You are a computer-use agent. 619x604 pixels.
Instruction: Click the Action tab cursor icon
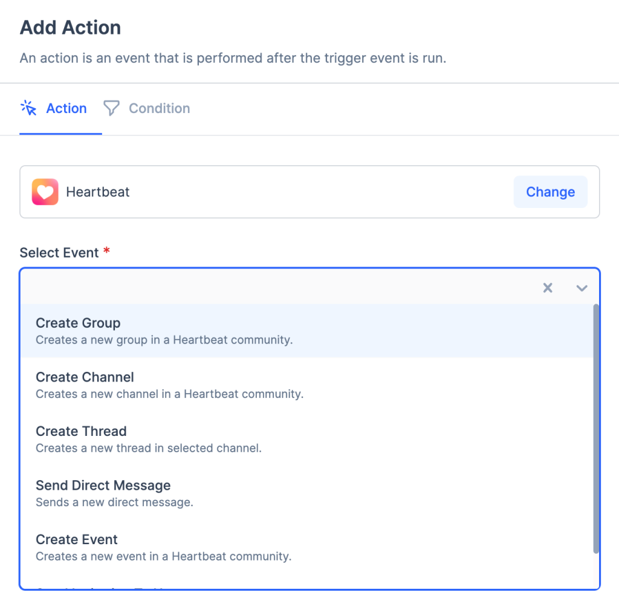click(28, 108)
